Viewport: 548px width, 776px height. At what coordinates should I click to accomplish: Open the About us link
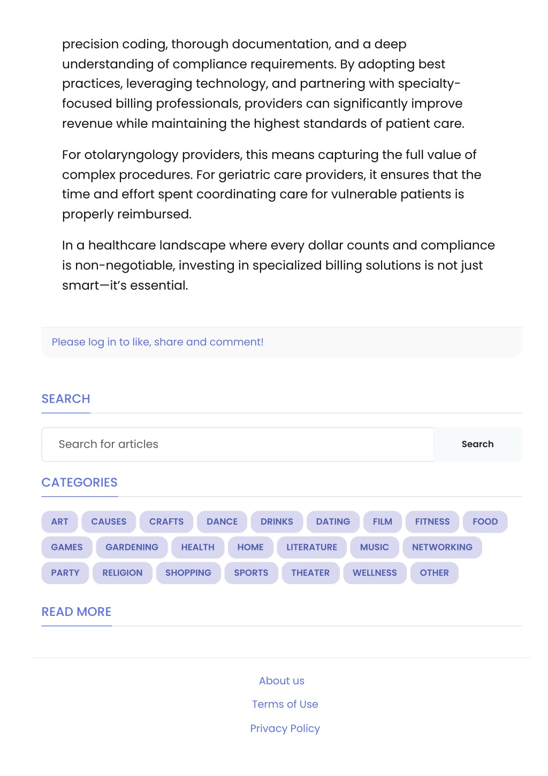tap(281, 681)
